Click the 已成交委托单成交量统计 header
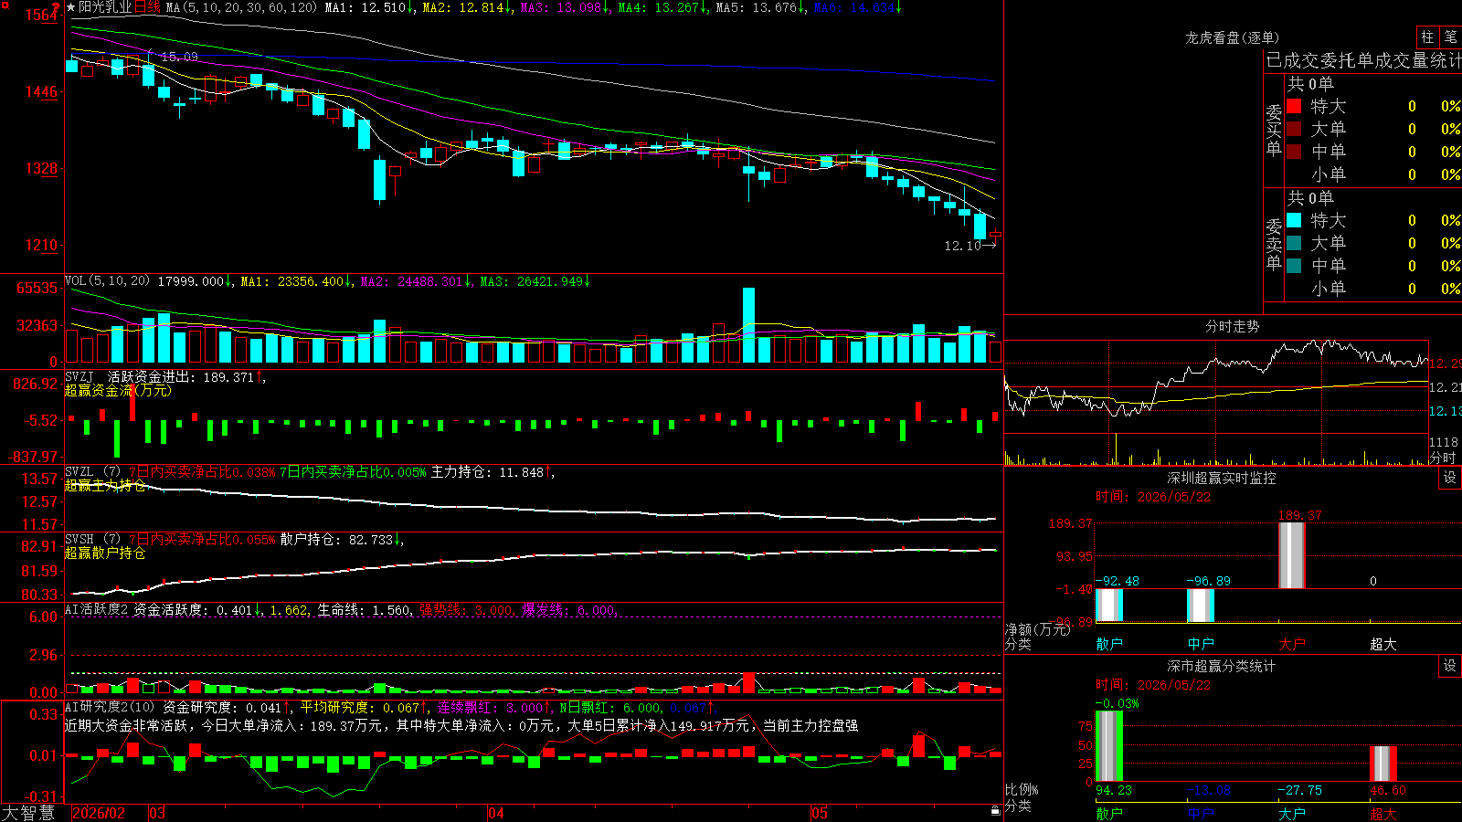This screenshot has height=822, width=1462. [1363, 60]
